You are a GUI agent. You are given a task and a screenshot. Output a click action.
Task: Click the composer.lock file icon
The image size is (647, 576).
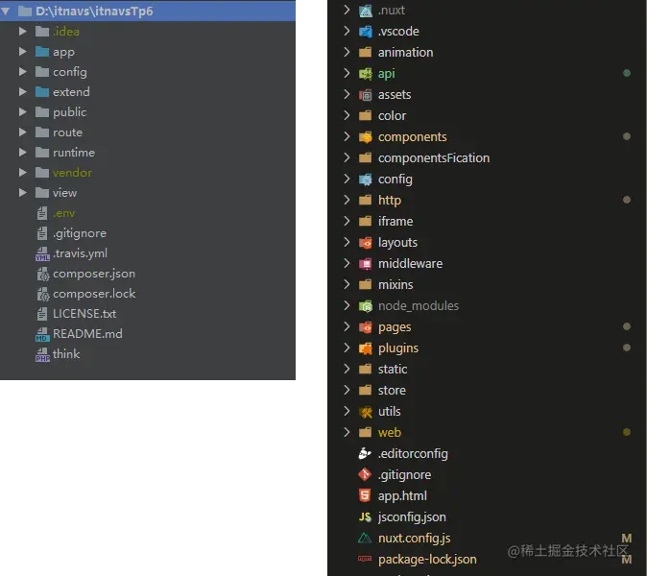tap(43, 294)
